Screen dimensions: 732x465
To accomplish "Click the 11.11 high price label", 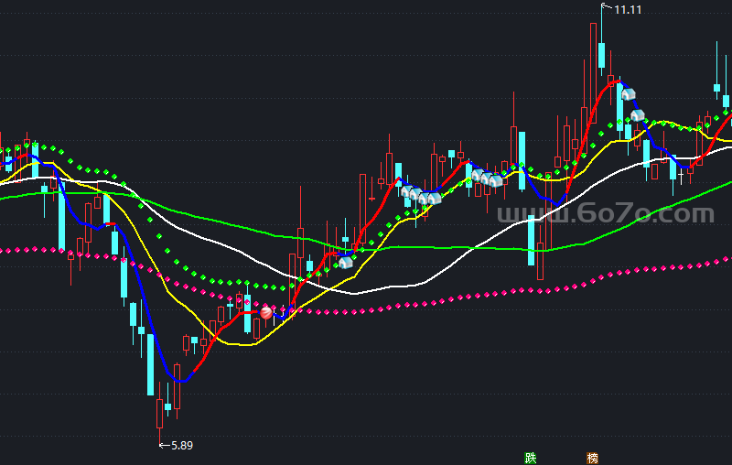I will 627,9.
